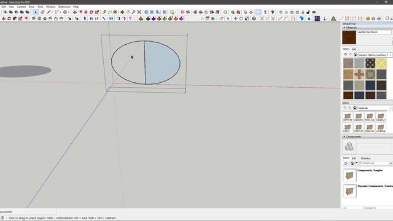
Task: Switch to Components Statistics tab
Action: point(365,158)
